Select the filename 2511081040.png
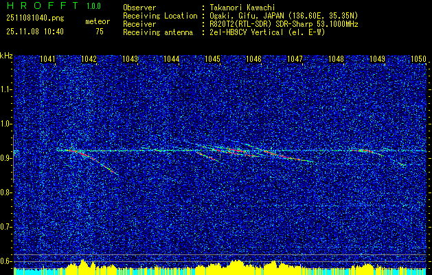The width and height of the screenshot is (432, 275). click(x=35, y=18)
